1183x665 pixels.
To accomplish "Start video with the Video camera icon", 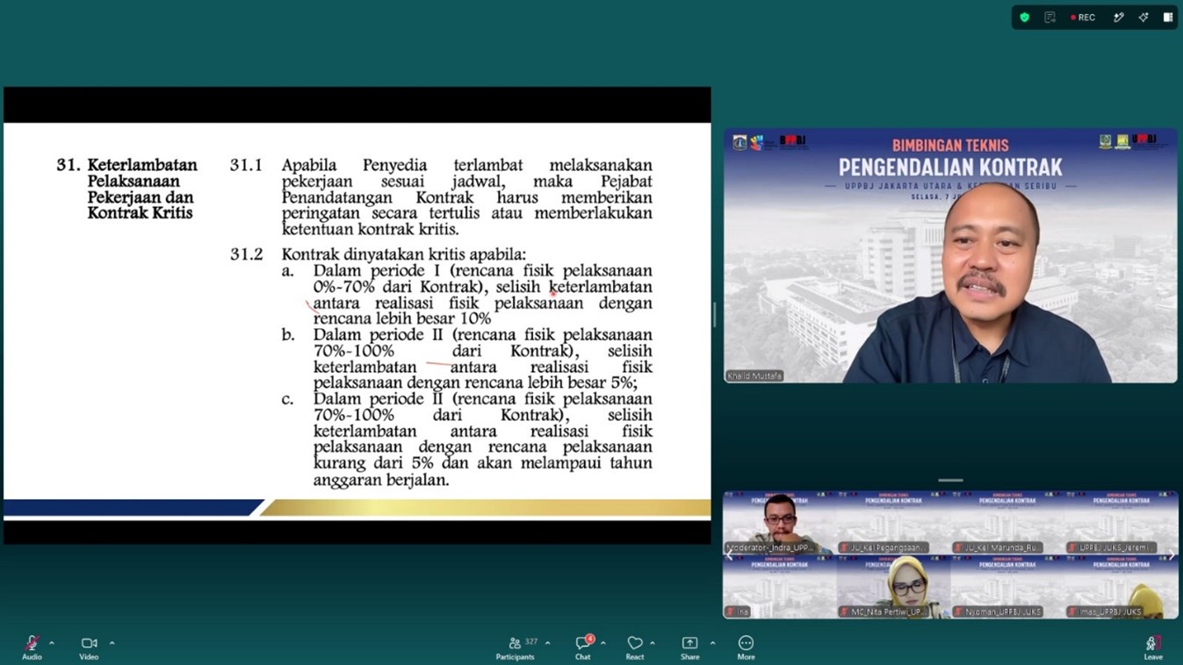I will (x=89, y=643).
